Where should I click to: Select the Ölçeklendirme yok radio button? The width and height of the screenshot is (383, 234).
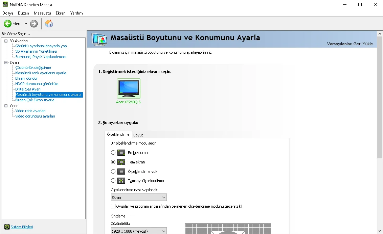point(113,171)
